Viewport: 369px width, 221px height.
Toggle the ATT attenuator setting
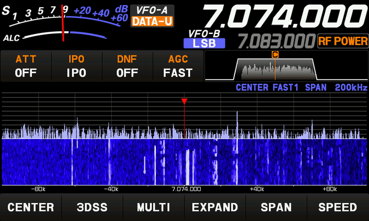tap(26, 66)
